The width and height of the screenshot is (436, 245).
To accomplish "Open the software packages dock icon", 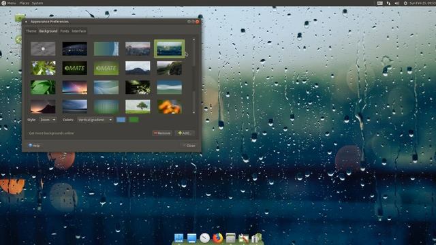I will click(x=256, y=238).
